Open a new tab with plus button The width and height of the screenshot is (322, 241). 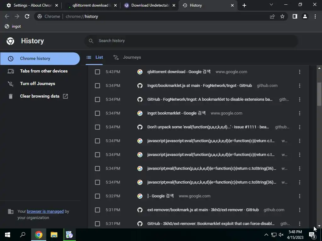(244, 5)
